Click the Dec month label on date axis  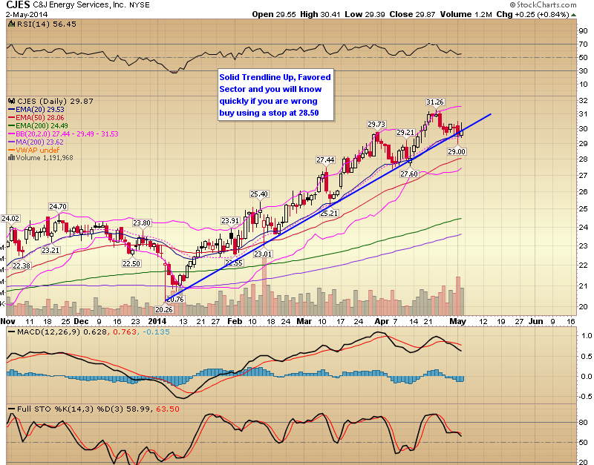coord(81,321)
